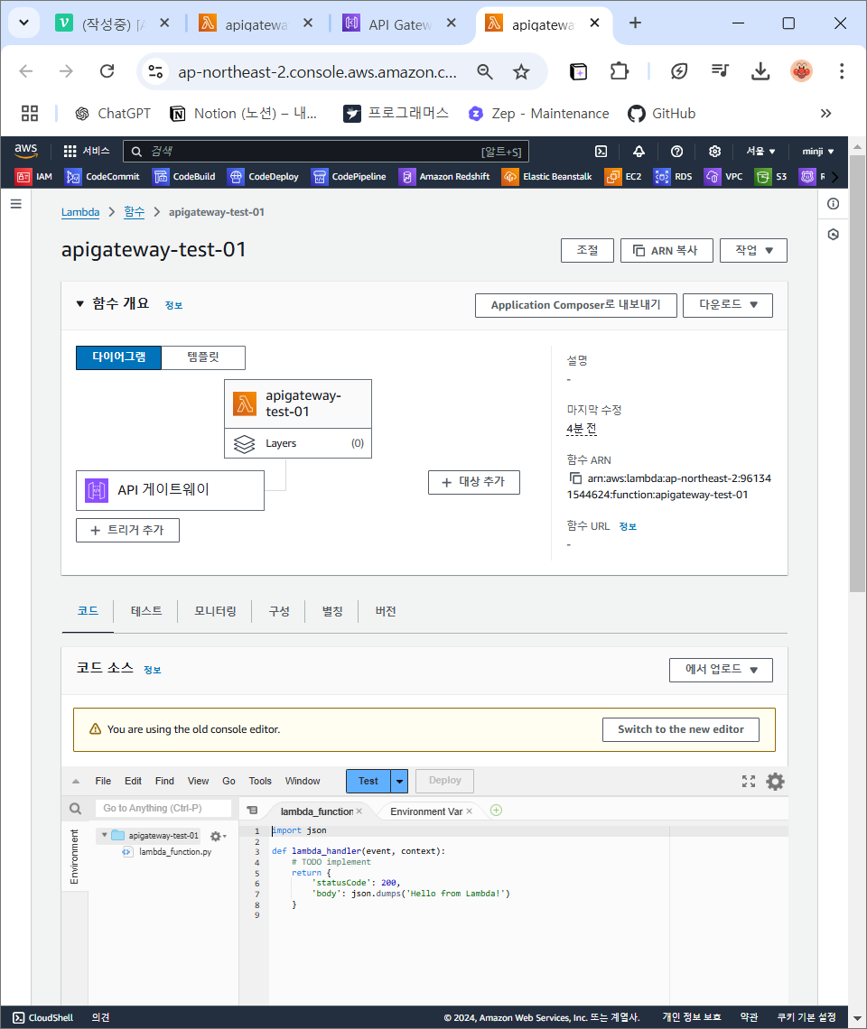Click the search magnifier in Environment panel
Viewport: 867px width, 1029px height.
(x=76, y=809)
